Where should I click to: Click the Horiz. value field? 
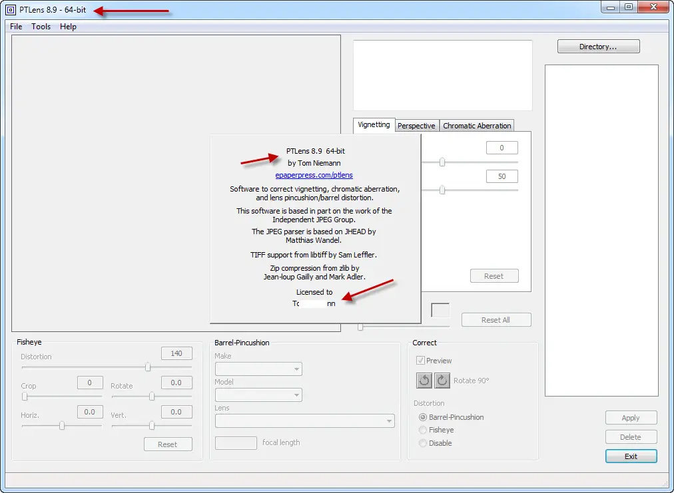90,412
